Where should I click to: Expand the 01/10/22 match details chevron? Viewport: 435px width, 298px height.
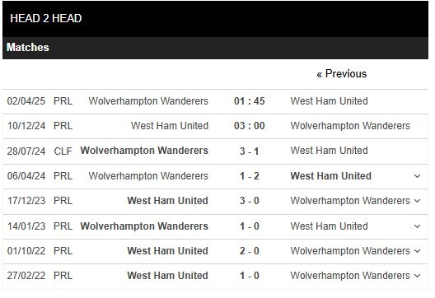coord(417,251)
